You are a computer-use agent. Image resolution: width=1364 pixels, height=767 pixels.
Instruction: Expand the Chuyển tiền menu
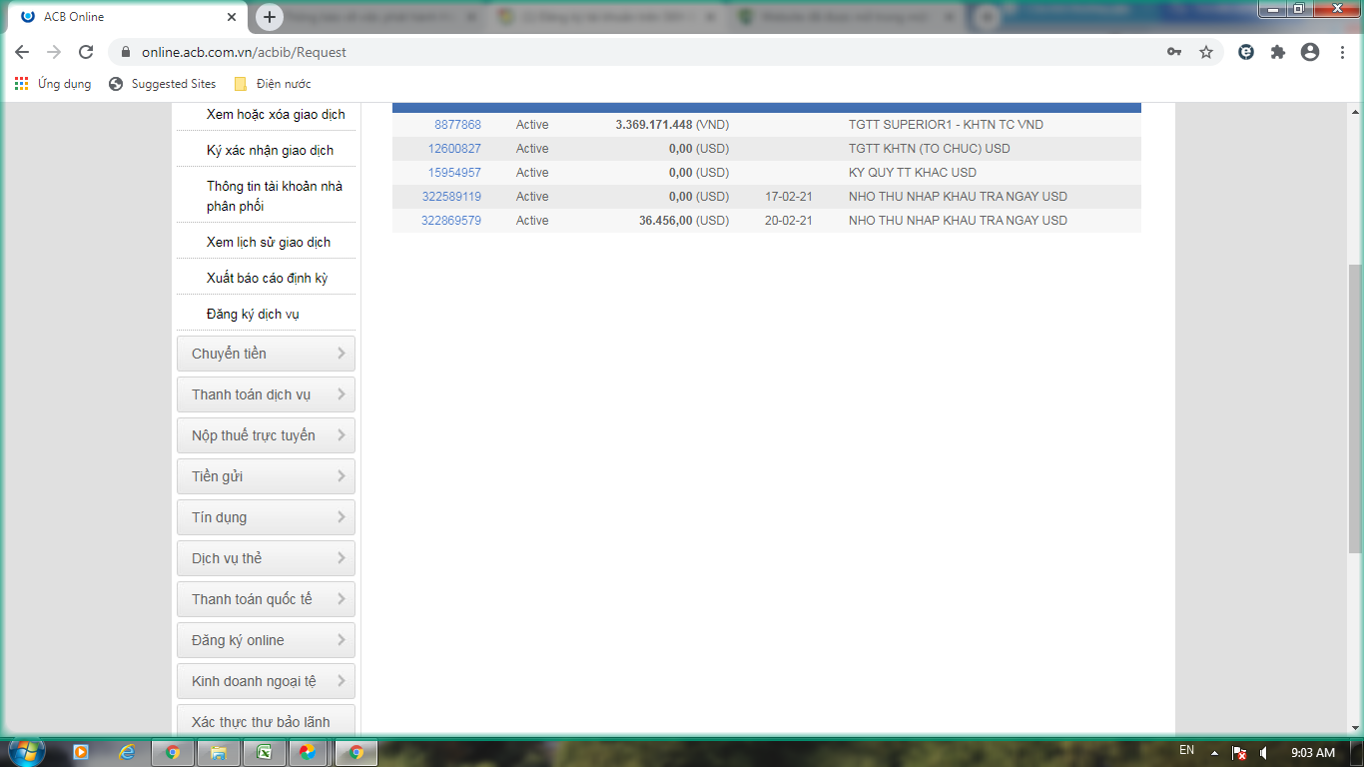[266, 354]
